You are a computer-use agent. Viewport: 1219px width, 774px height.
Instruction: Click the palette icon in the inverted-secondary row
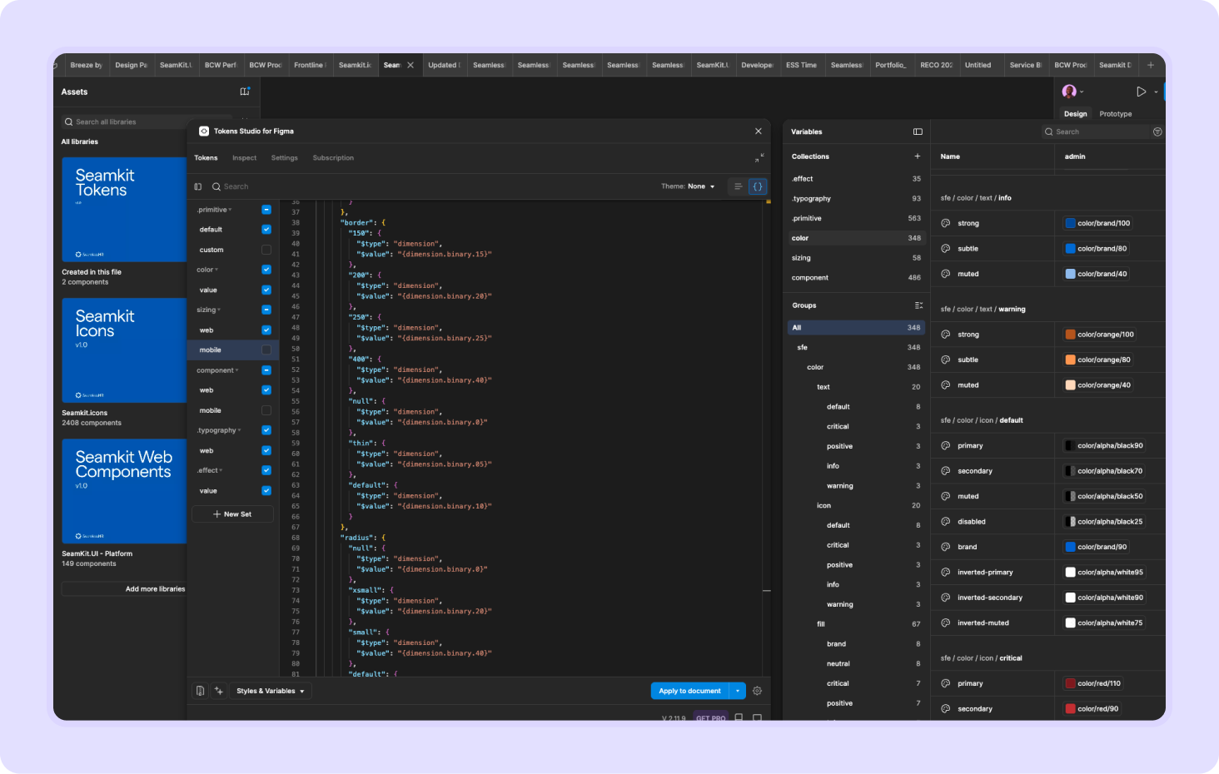946,598
